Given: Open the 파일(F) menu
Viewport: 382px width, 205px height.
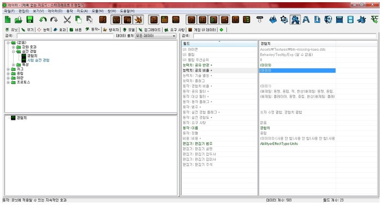Looking at the screenshot, I should point(9,11).
